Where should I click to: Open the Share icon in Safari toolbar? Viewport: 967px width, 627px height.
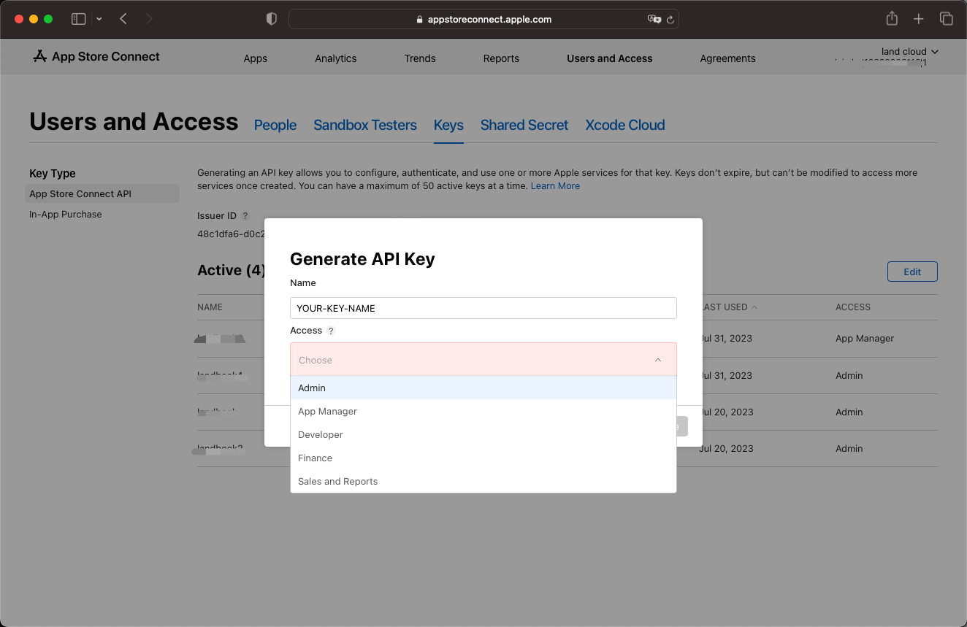(x=892, y=19)
